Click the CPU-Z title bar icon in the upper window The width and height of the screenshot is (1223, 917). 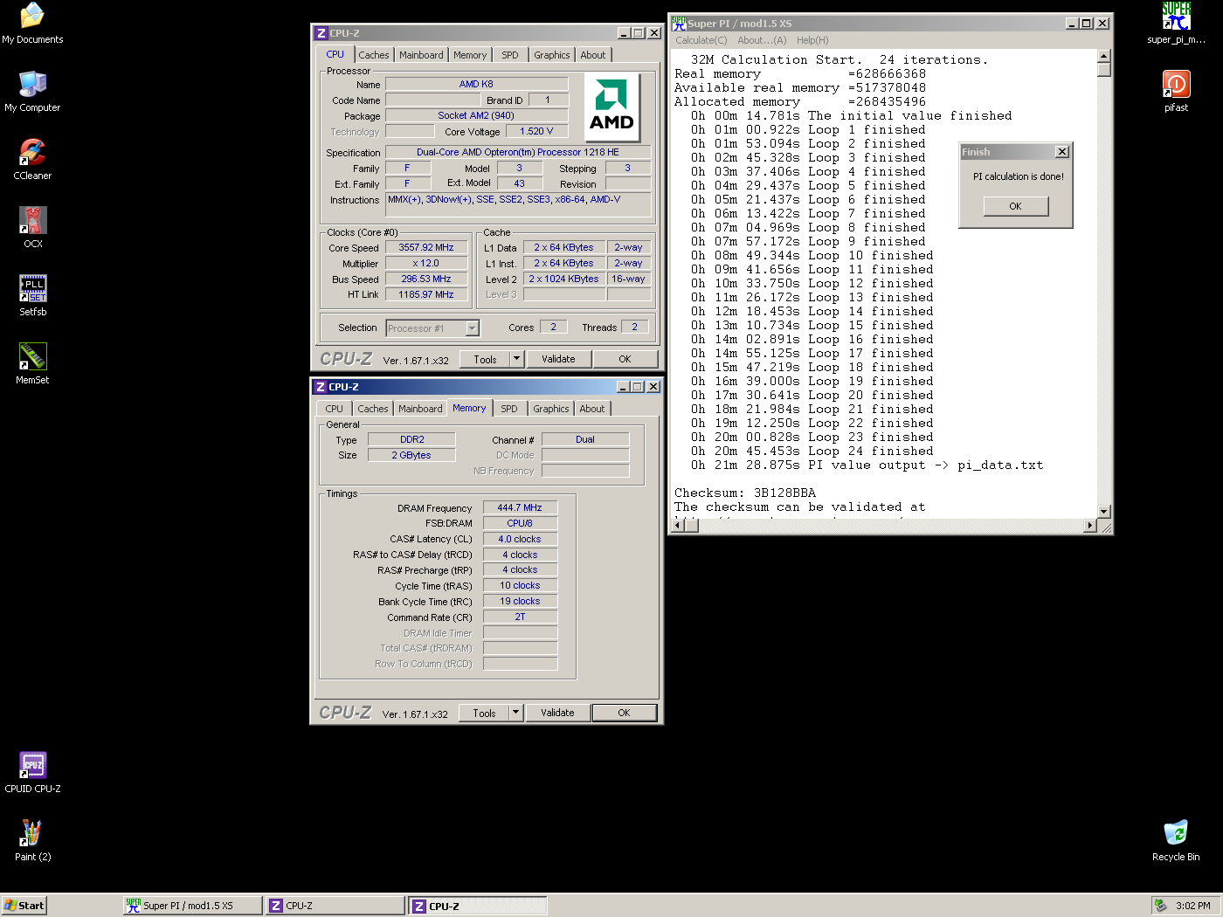[321, 33]
